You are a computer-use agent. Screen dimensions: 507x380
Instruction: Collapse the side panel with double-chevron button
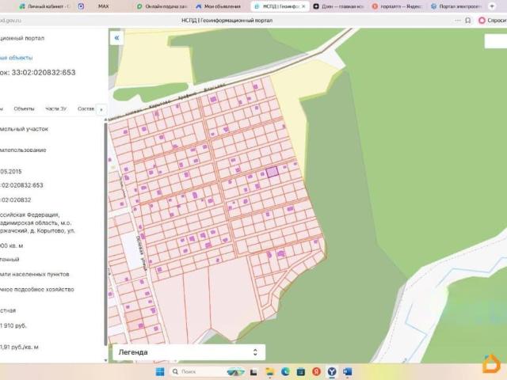116,38
